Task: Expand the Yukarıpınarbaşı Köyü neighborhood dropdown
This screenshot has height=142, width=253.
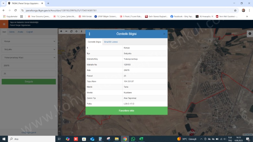Action: (29, 57)
